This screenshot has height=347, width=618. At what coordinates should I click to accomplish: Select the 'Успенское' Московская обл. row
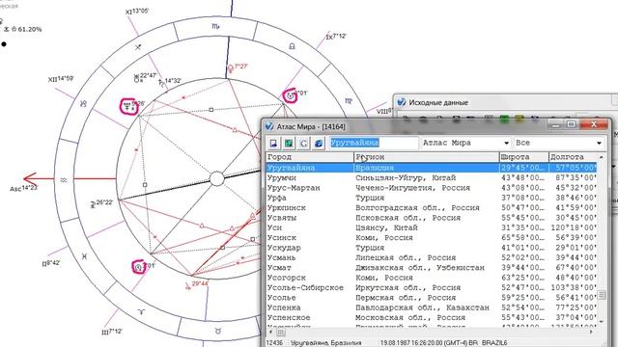click(432, 317)
